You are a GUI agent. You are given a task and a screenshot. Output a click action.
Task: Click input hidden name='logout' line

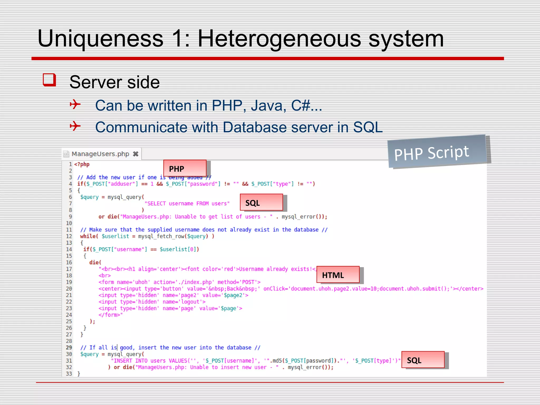[152, 302]
